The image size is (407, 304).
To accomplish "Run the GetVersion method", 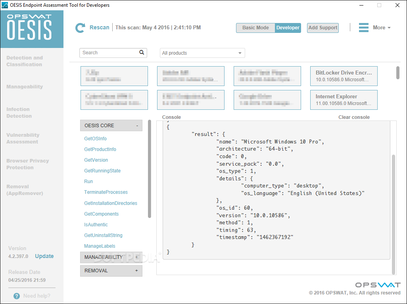I will click(x=96, y=160).
